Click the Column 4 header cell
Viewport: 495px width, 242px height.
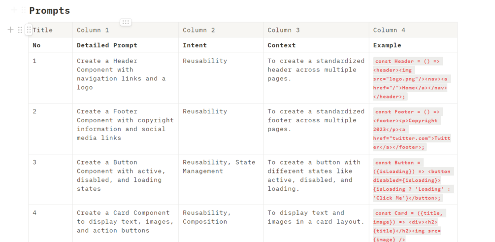[x=413, y=30]
